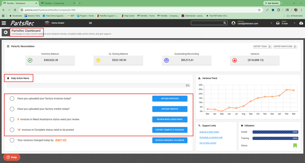Click the ($144,888.13) variance value
Image resolution: width=305 pixels, height=163 pixels.
[x=256, y=60]
